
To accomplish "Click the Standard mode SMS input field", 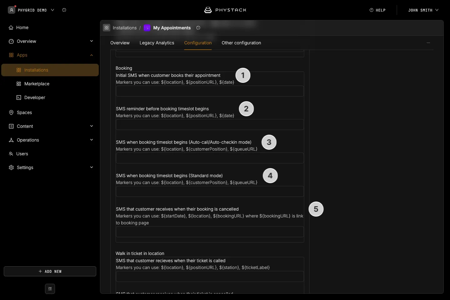I will click(210, 192).
